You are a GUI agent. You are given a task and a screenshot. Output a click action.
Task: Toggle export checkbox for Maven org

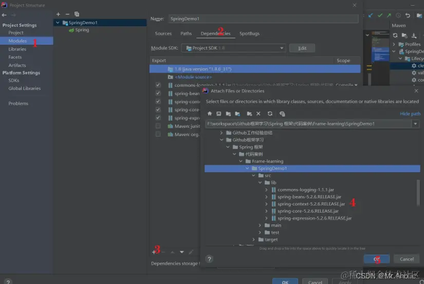(158, 134)
